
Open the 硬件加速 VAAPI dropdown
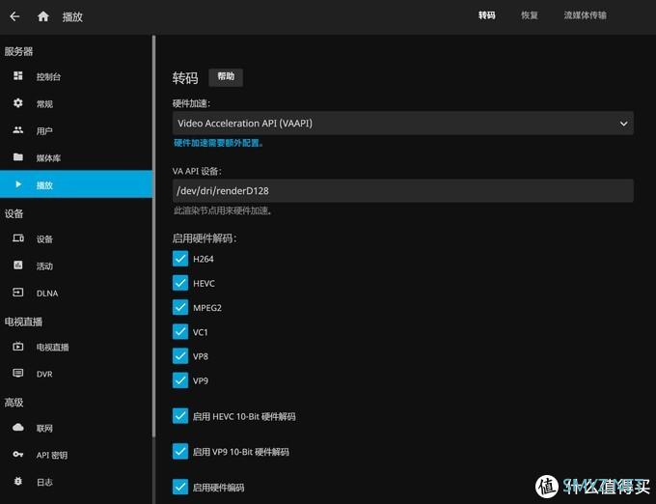pyautogui.click(x=403, y=123)
